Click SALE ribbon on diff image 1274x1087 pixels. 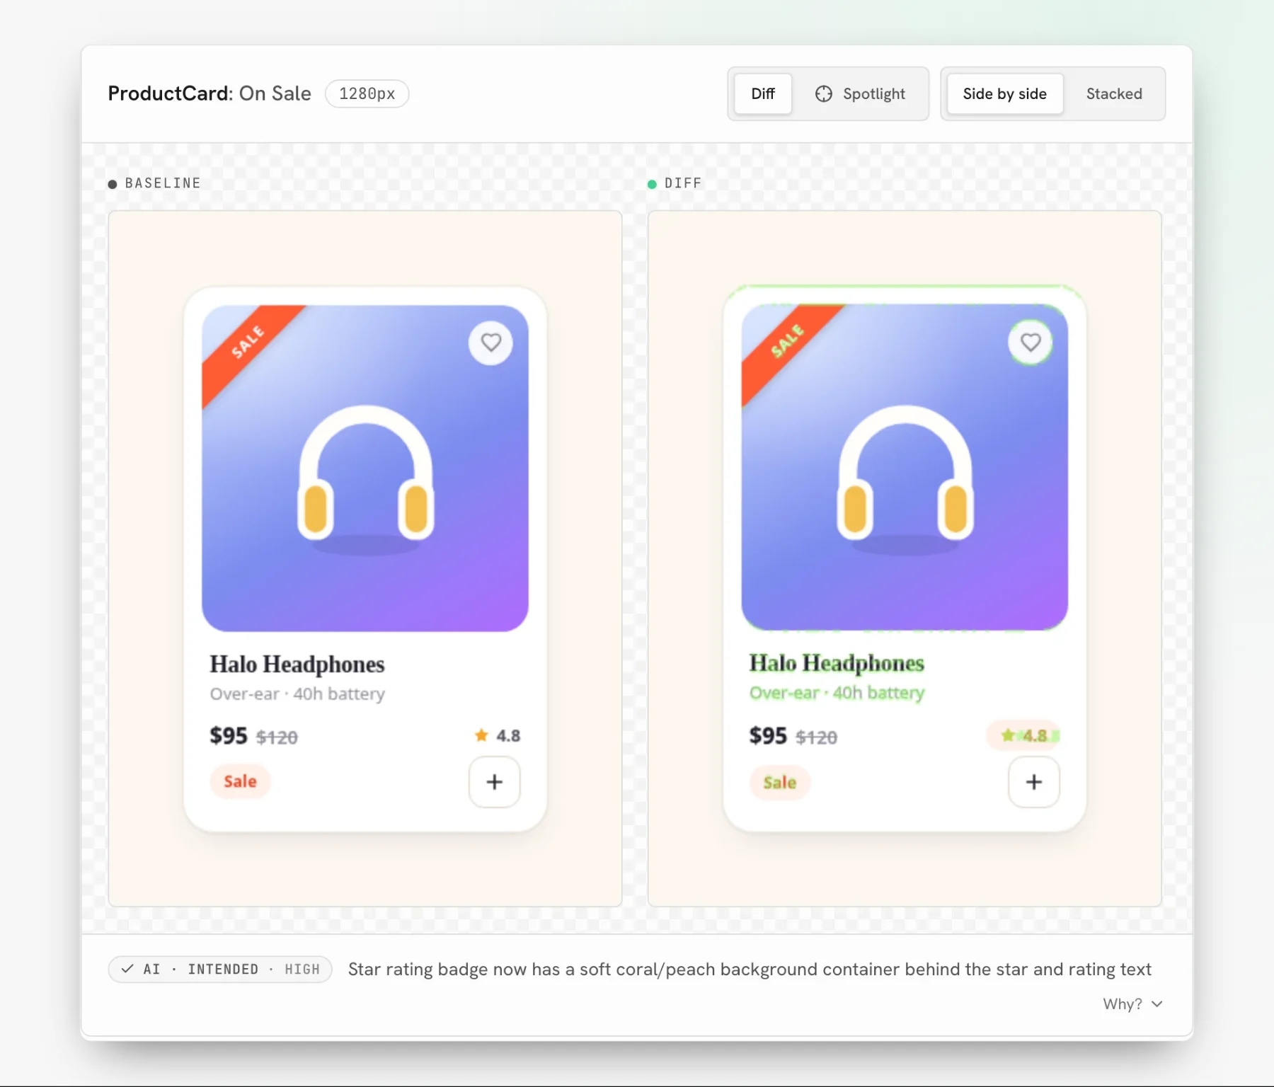787,343
